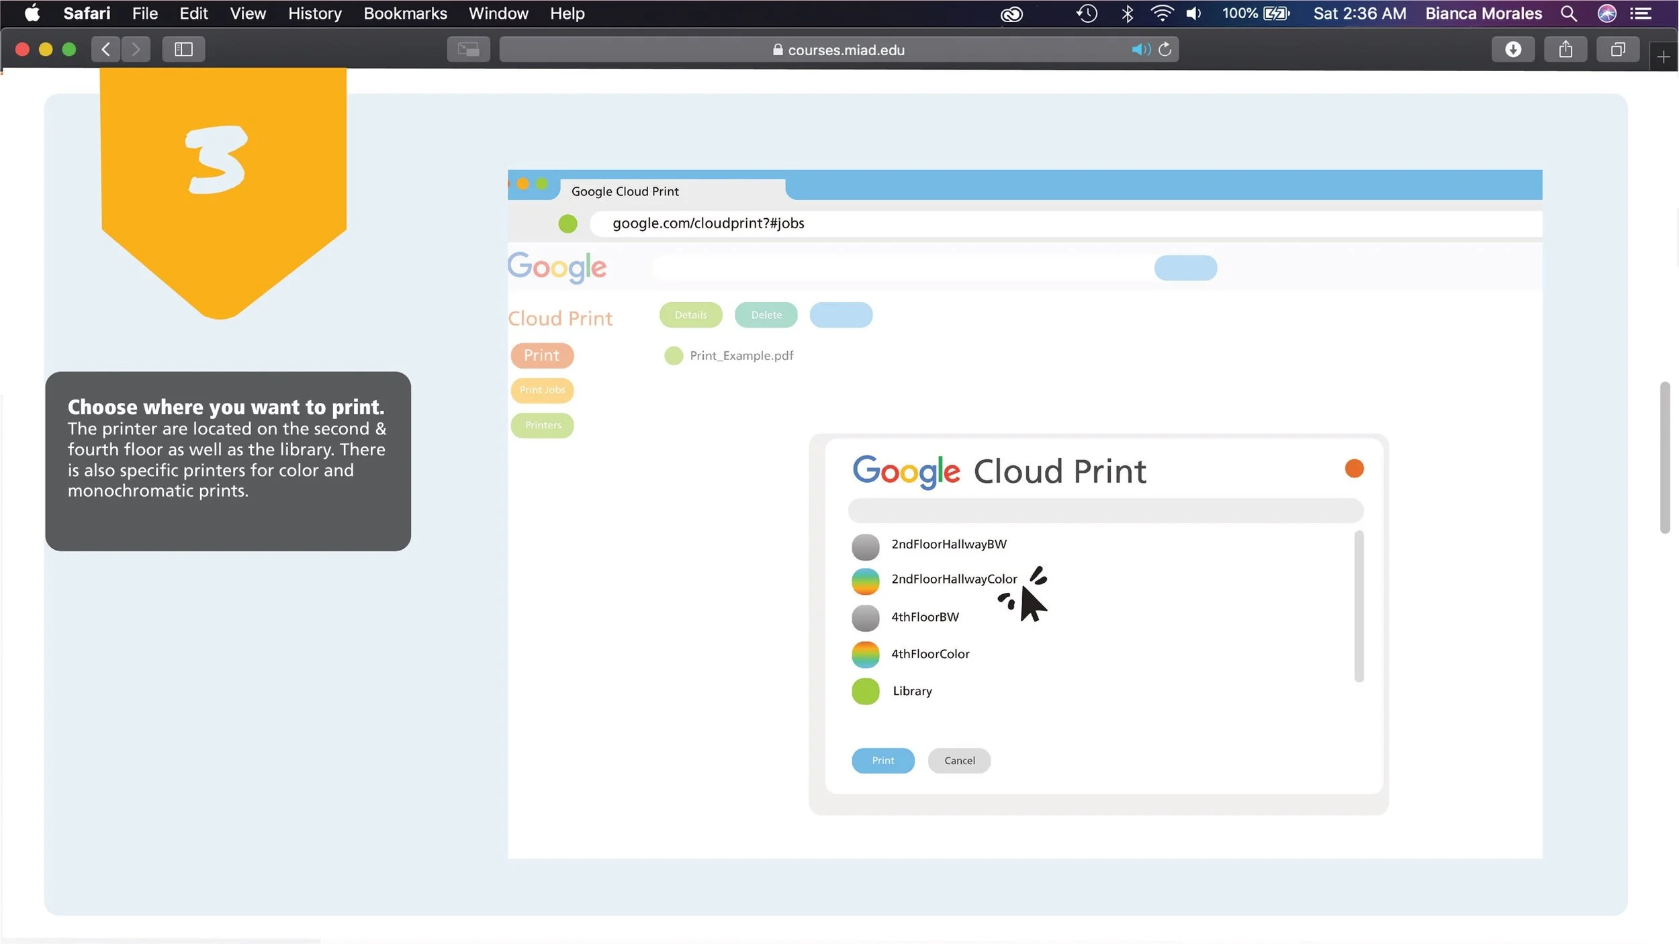Select the 4thFloorBW printer option
This screenshot has width=1679, height=944.
click(924, 617)
